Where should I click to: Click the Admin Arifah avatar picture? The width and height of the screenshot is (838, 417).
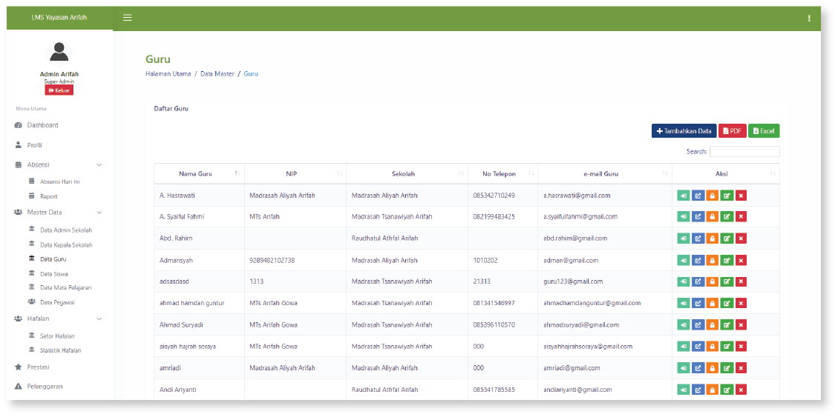pos(59,53)
